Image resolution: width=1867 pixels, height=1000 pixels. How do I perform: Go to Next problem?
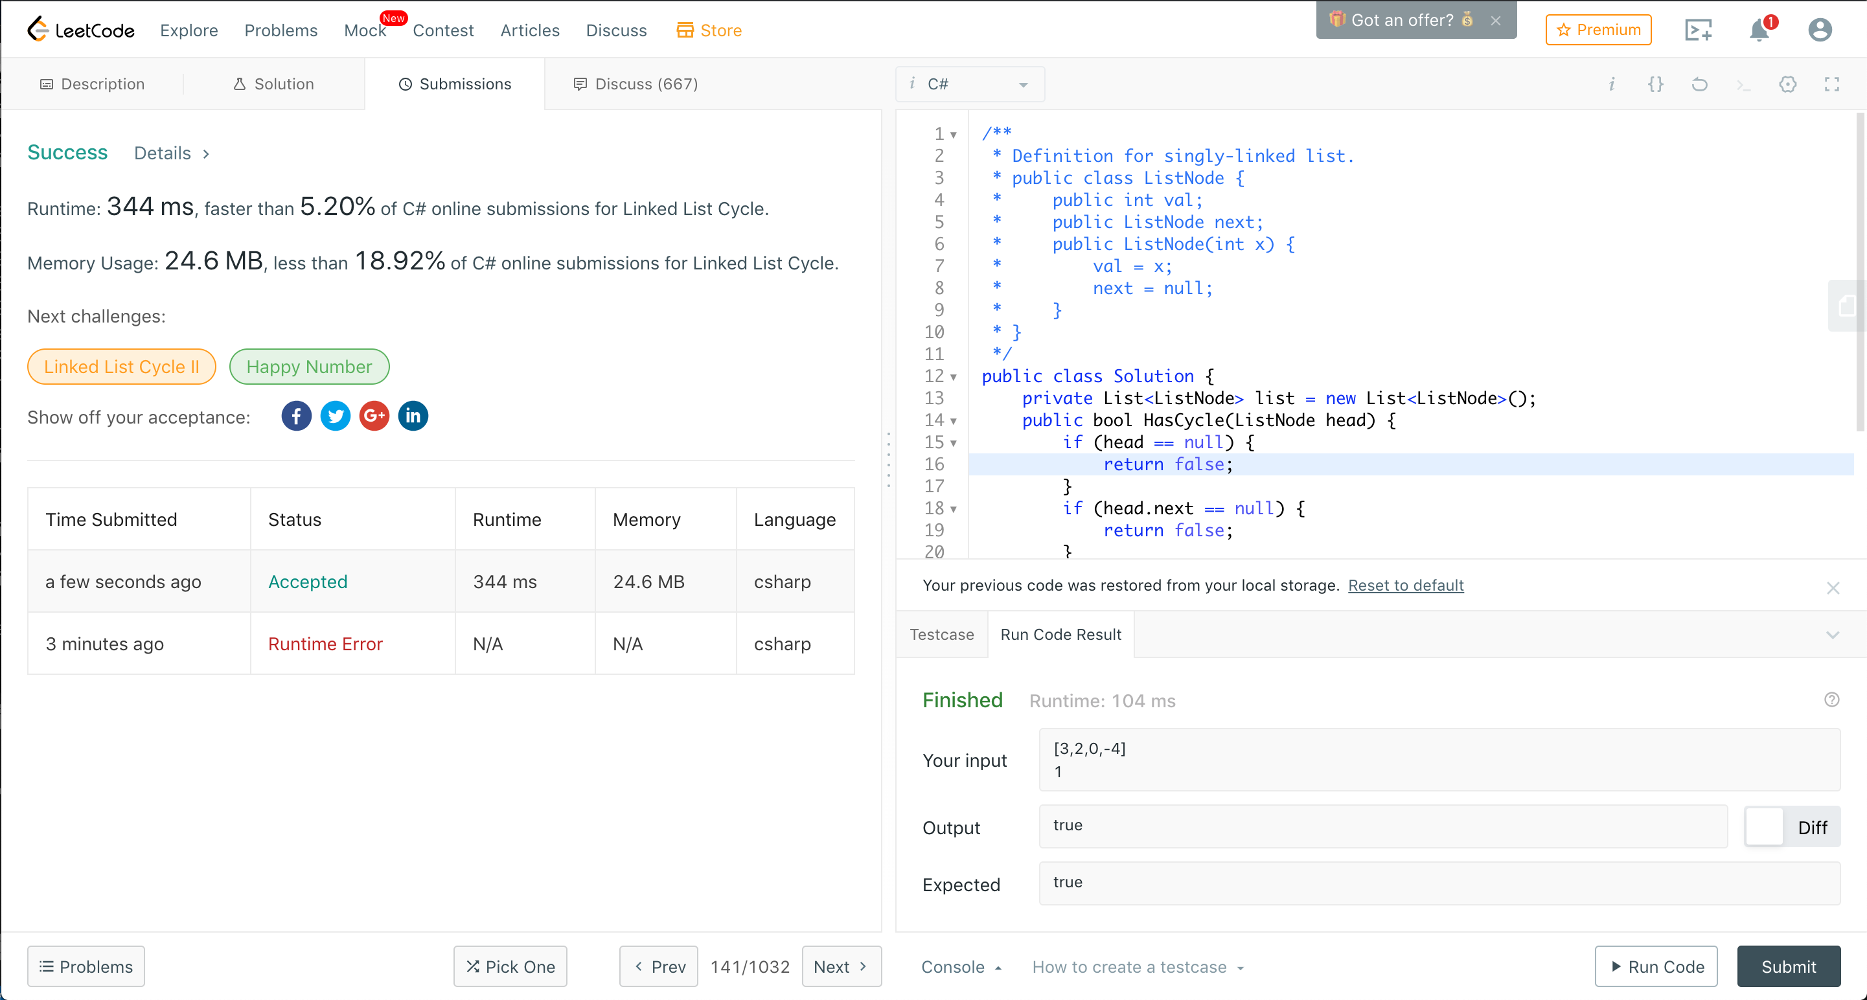point(842,966)
